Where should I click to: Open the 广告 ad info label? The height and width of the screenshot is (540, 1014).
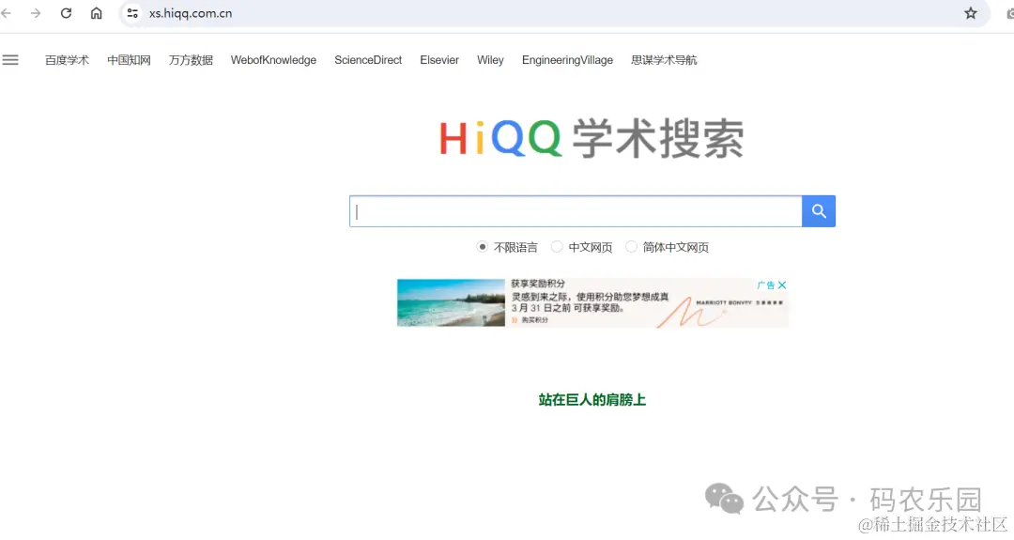coord(766,285)
